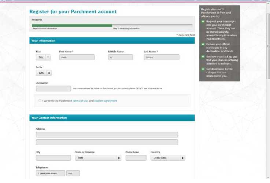This screenshot has width=270, height=183.
Task: Click the second Address line field
Action: pos(107,142)
